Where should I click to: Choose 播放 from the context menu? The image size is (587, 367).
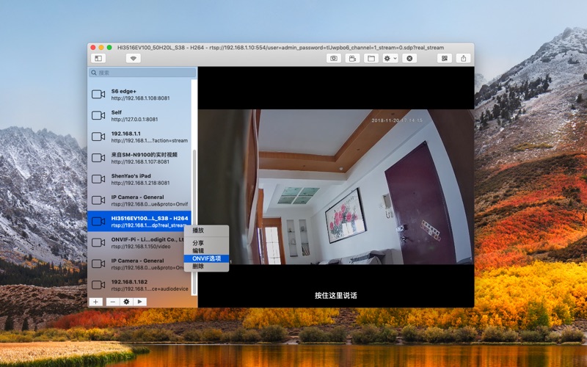(x=198, y=230)
